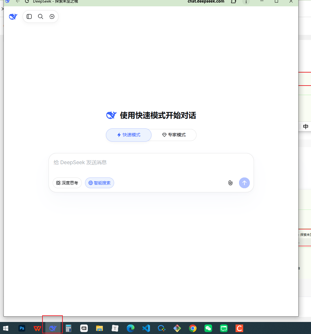Click DeepSeek app icon in taskbar

coord(53,328)
